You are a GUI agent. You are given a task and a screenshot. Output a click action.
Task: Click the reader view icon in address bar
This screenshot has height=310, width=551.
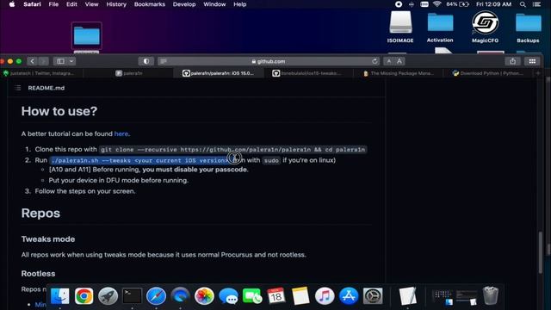pyautogui.click(x=164, y=61)
